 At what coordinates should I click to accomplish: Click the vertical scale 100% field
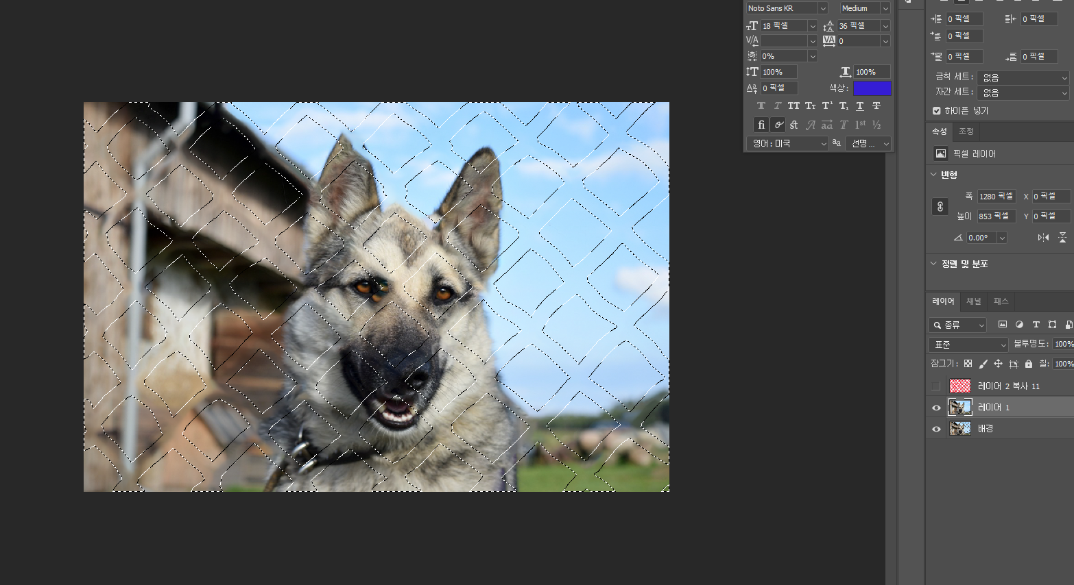point(779,72)
